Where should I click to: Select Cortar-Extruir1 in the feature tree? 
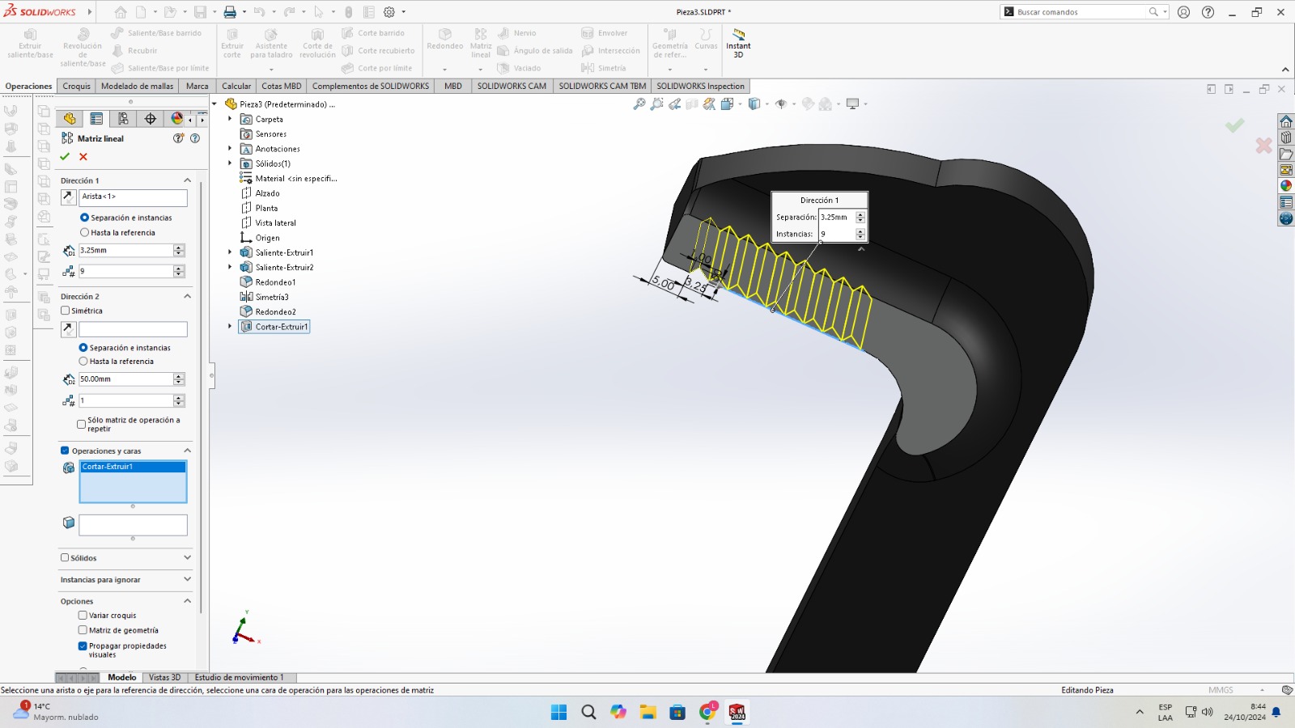[x=281, y=327]
